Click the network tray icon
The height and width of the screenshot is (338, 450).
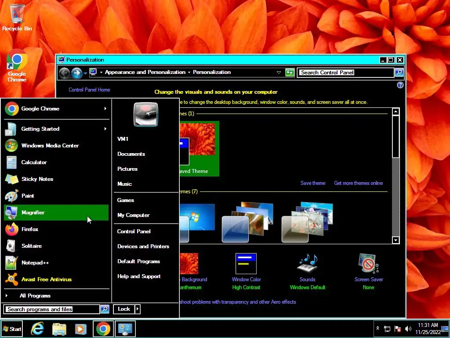point(387,329)
